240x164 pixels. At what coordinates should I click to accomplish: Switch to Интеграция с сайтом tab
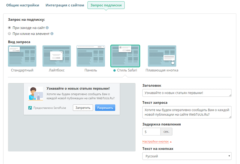tap(65, 5)
